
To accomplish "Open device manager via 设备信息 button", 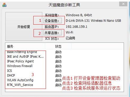I will tap(53, 21).
